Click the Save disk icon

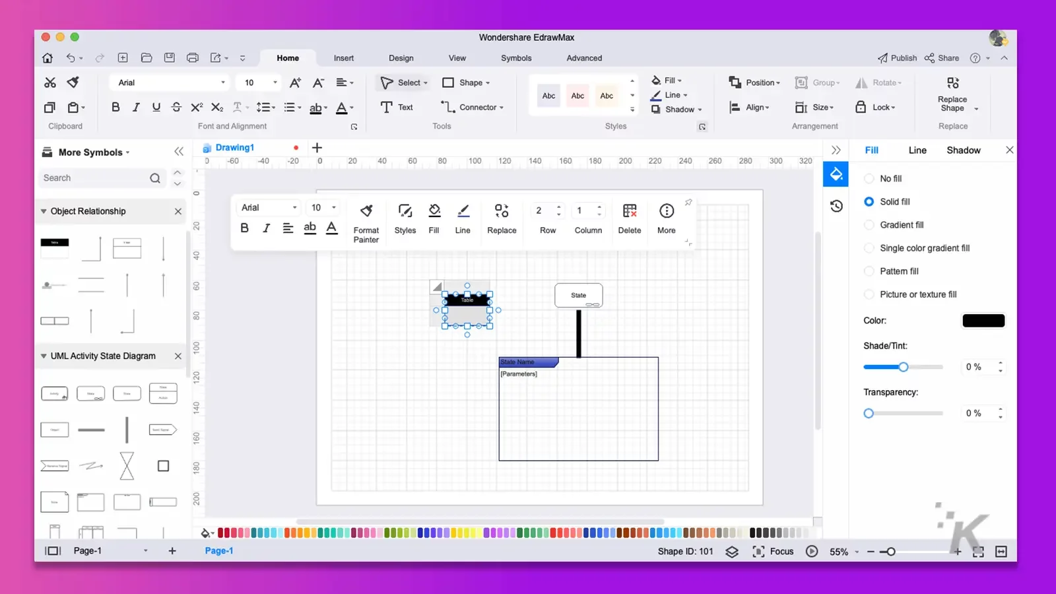tap(170, 58)
